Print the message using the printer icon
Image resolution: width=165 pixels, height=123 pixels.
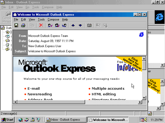click(x=23, y=25)
